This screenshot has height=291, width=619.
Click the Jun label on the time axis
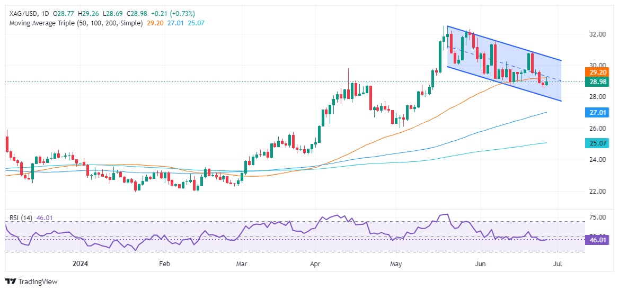(x=481, y=263)
